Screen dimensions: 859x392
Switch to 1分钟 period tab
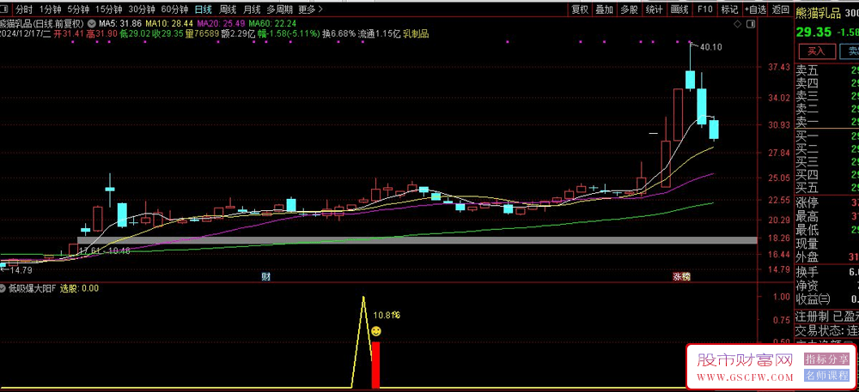pos(50,9)
